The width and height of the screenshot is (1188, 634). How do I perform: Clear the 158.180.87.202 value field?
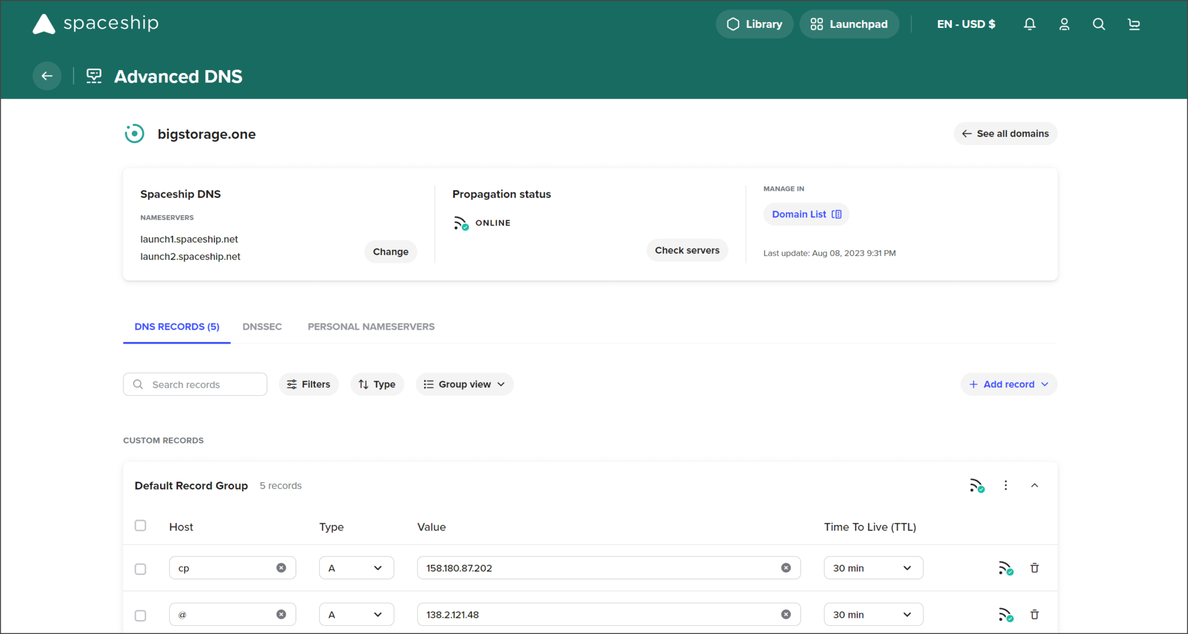point(786,568)
